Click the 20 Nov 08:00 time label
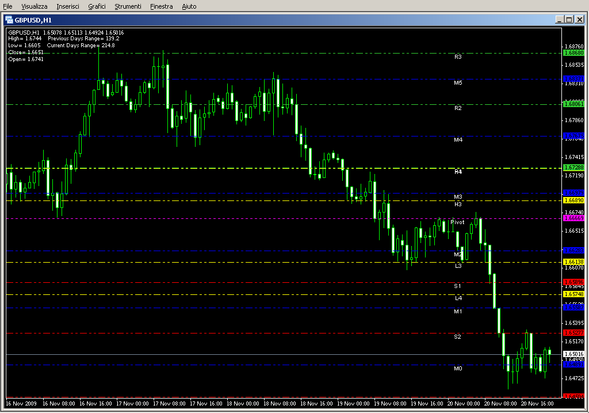Image resolution: width=589 pixels, height=413 pixels. [x=500, y=404]
